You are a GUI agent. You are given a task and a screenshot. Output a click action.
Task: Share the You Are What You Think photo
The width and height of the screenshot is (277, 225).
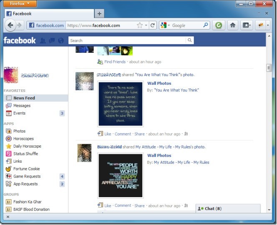(x=140, y=134)
